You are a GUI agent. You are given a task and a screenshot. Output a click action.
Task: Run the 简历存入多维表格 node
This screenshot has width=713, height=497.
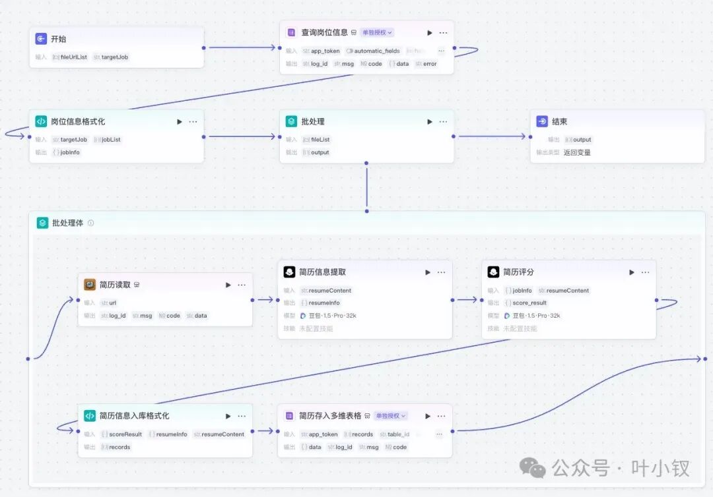(428, 416)
